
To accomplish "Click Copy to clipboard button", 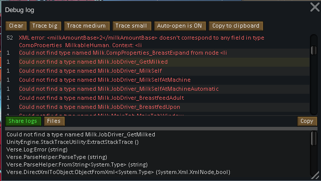I will [x=236, y=26].
